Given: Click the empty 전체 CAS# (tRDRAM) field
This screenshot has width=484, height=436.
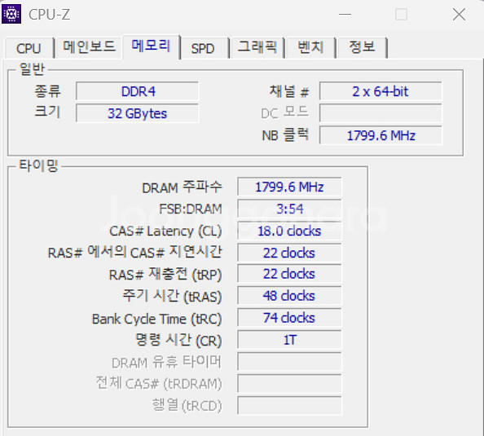Looking at the screenshot, I should pos(289,384).
